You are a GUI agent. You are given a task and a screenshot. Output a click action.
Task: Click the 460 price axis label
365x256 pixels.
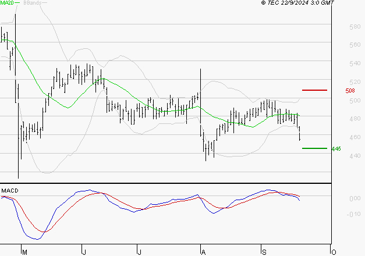pyautogui.click(x=355, y=137)
